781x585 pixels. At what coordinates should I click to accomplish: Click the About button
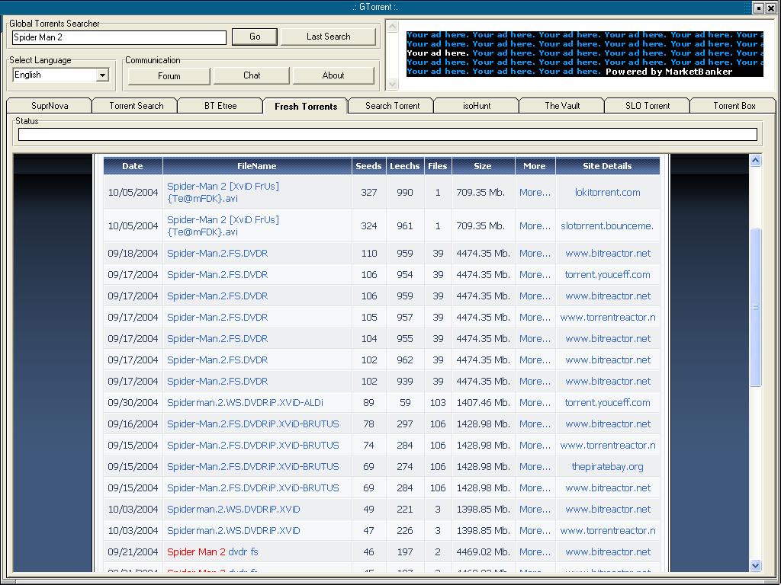tap(333, 75)
